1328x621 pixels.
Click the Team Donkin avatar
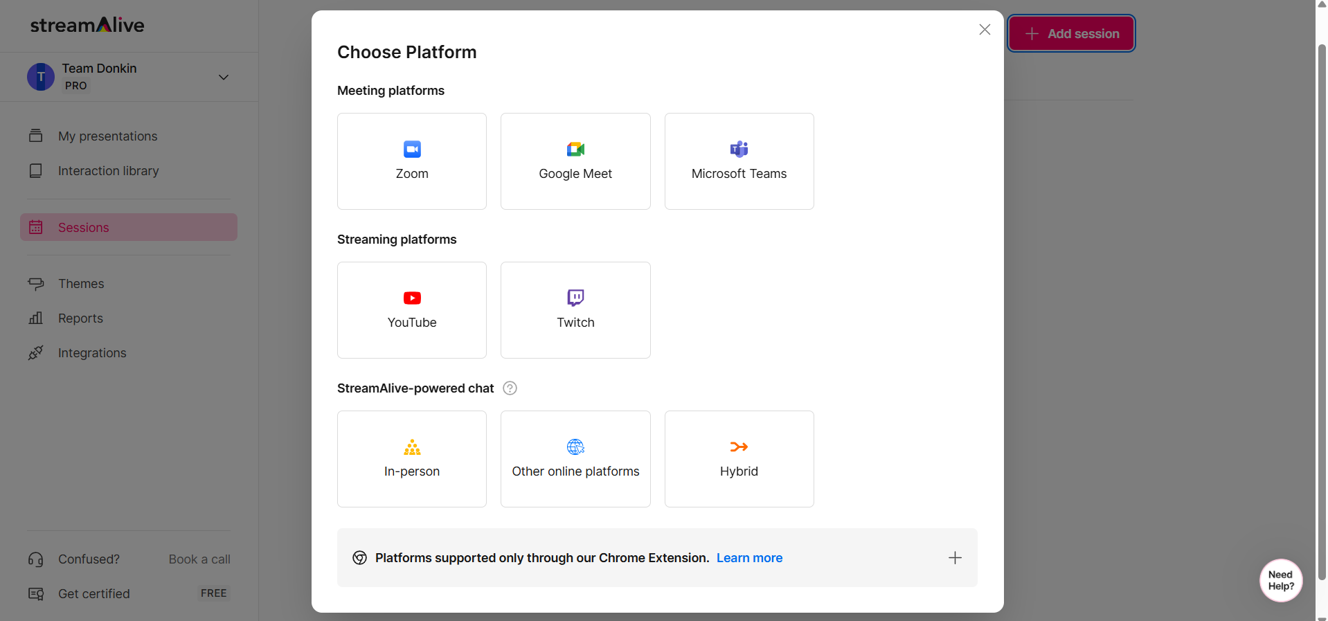coord(41,77)
